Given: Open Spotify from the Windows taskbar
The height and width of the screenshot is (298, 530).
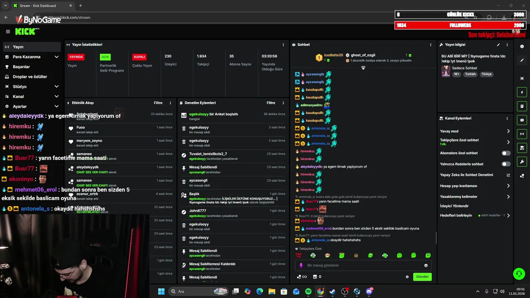Looking at the screenshot, I should tap(308, 291).
